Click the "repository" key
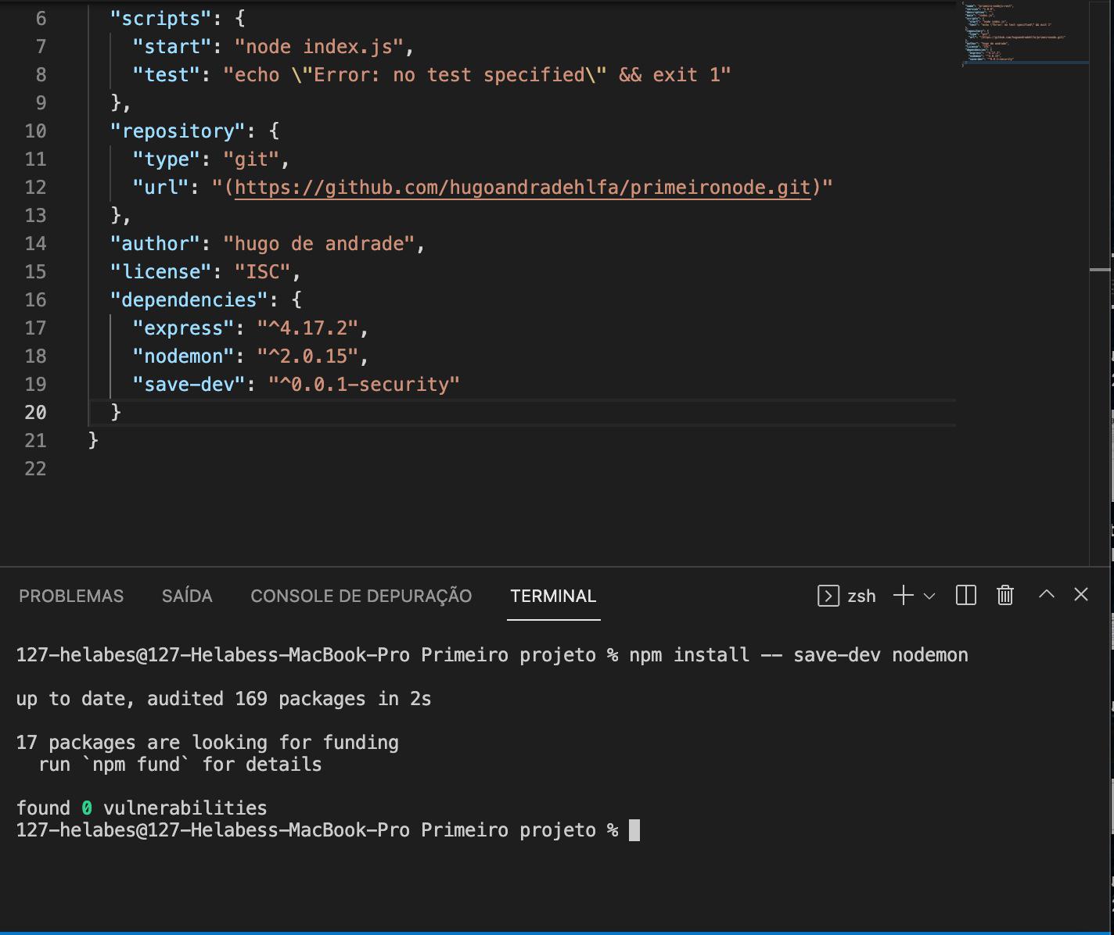Image resolution: width=1114 pixels, height=935 pixels. [178, 131]
